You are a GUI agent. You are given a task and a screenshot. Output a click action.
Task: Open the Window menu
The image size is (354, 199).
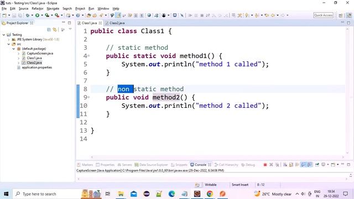pos(103,9)
